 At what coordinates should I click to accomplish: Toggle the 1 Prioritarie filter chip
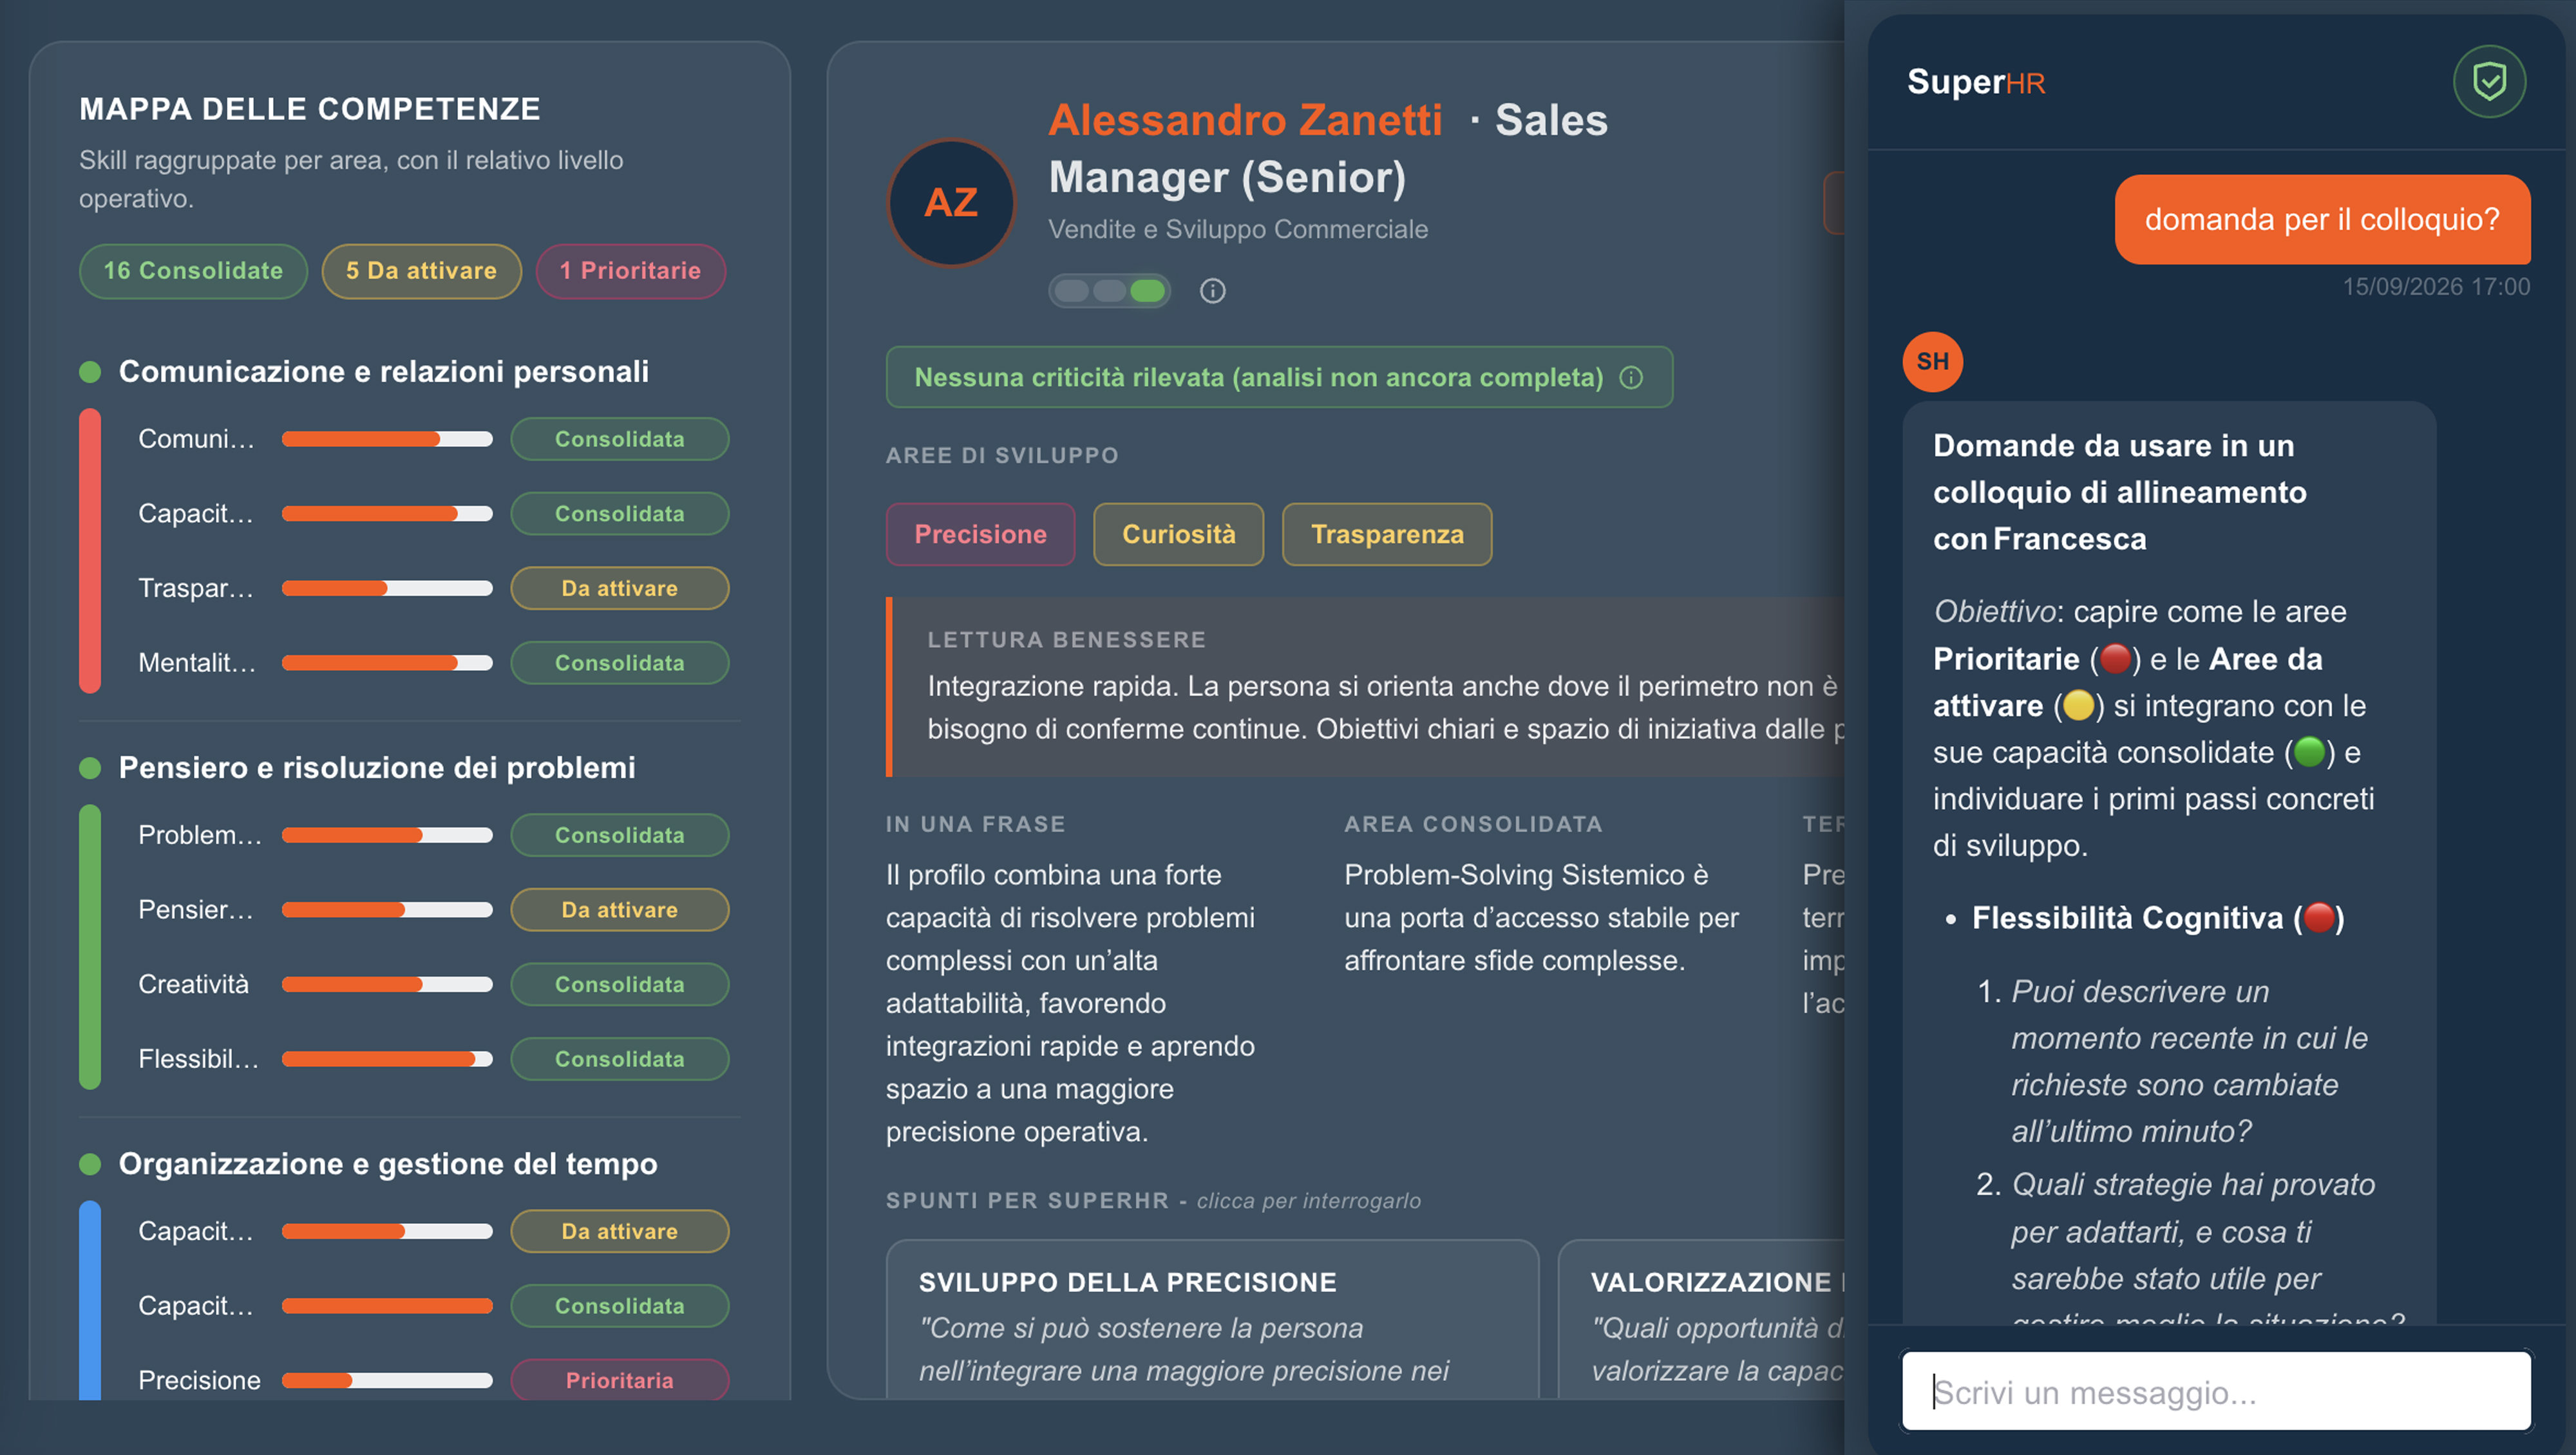coord(630,271)
